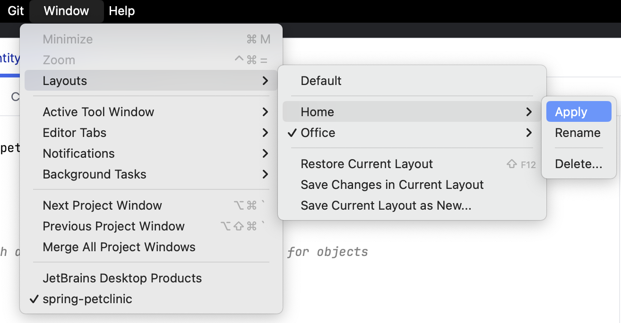The height and width of the screenshot is (323, 621).
Task: Expand the Office layout submenu arrow
Action: pyautogui.click(x=529, y=133)
